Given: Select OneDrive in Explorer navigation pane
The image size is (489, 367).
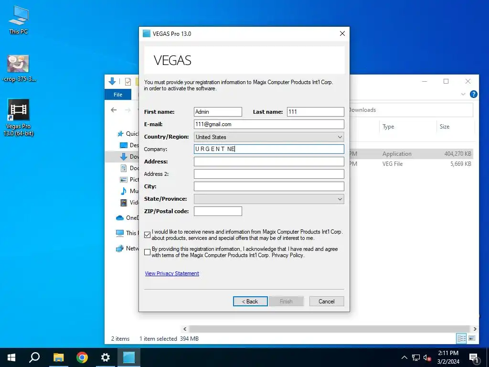Looking at the screenshot, I should click(127, 218).
